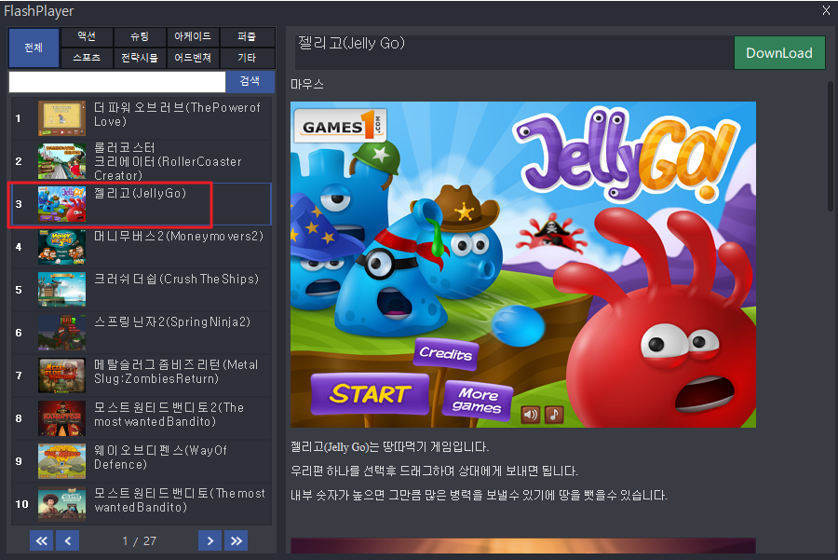Viewport: 838px width, 560px height.
Task: Select Way Of Defence game title
Action: coord(160,457)
